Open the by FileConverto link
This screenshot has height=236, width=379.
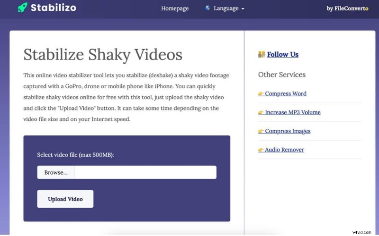click(347, 8)
